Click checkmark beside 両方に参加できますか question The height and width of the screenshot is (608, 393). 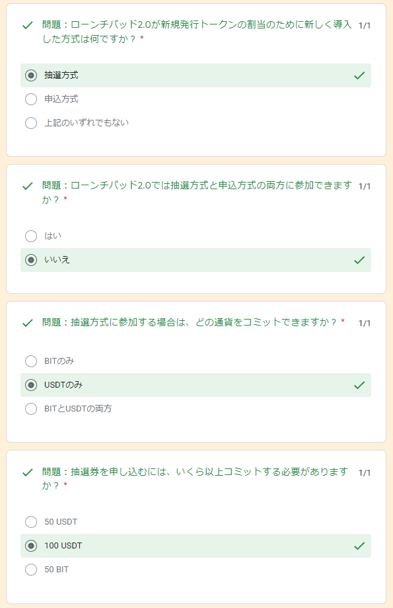[28, 186]
